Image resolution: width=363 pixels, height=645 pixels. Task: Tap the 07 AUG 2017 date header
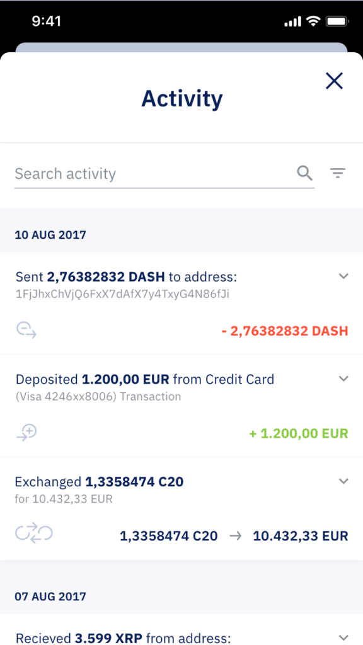[x=50, y=596]
